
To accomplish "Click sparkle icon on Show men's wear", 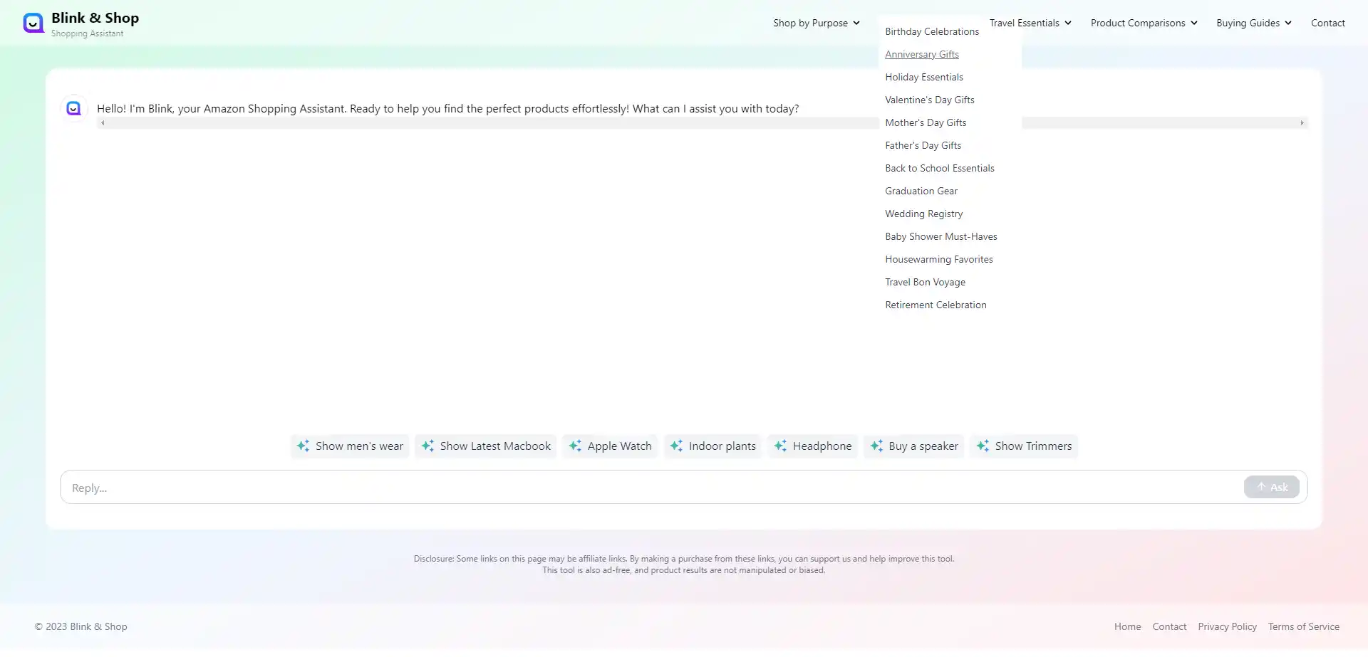I will pos(303,446).
